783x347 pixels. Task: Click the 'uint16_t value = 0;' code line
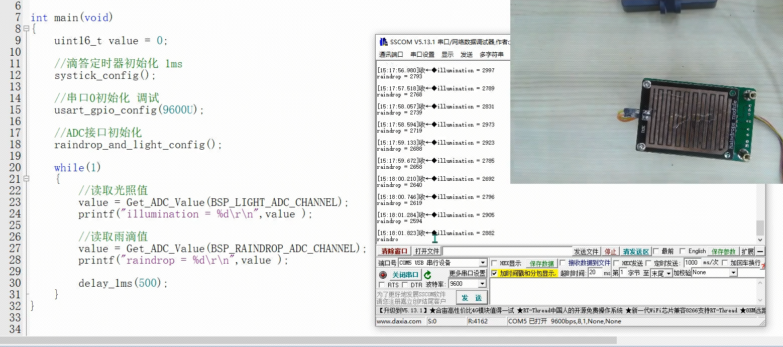click(x=111, y=41)
